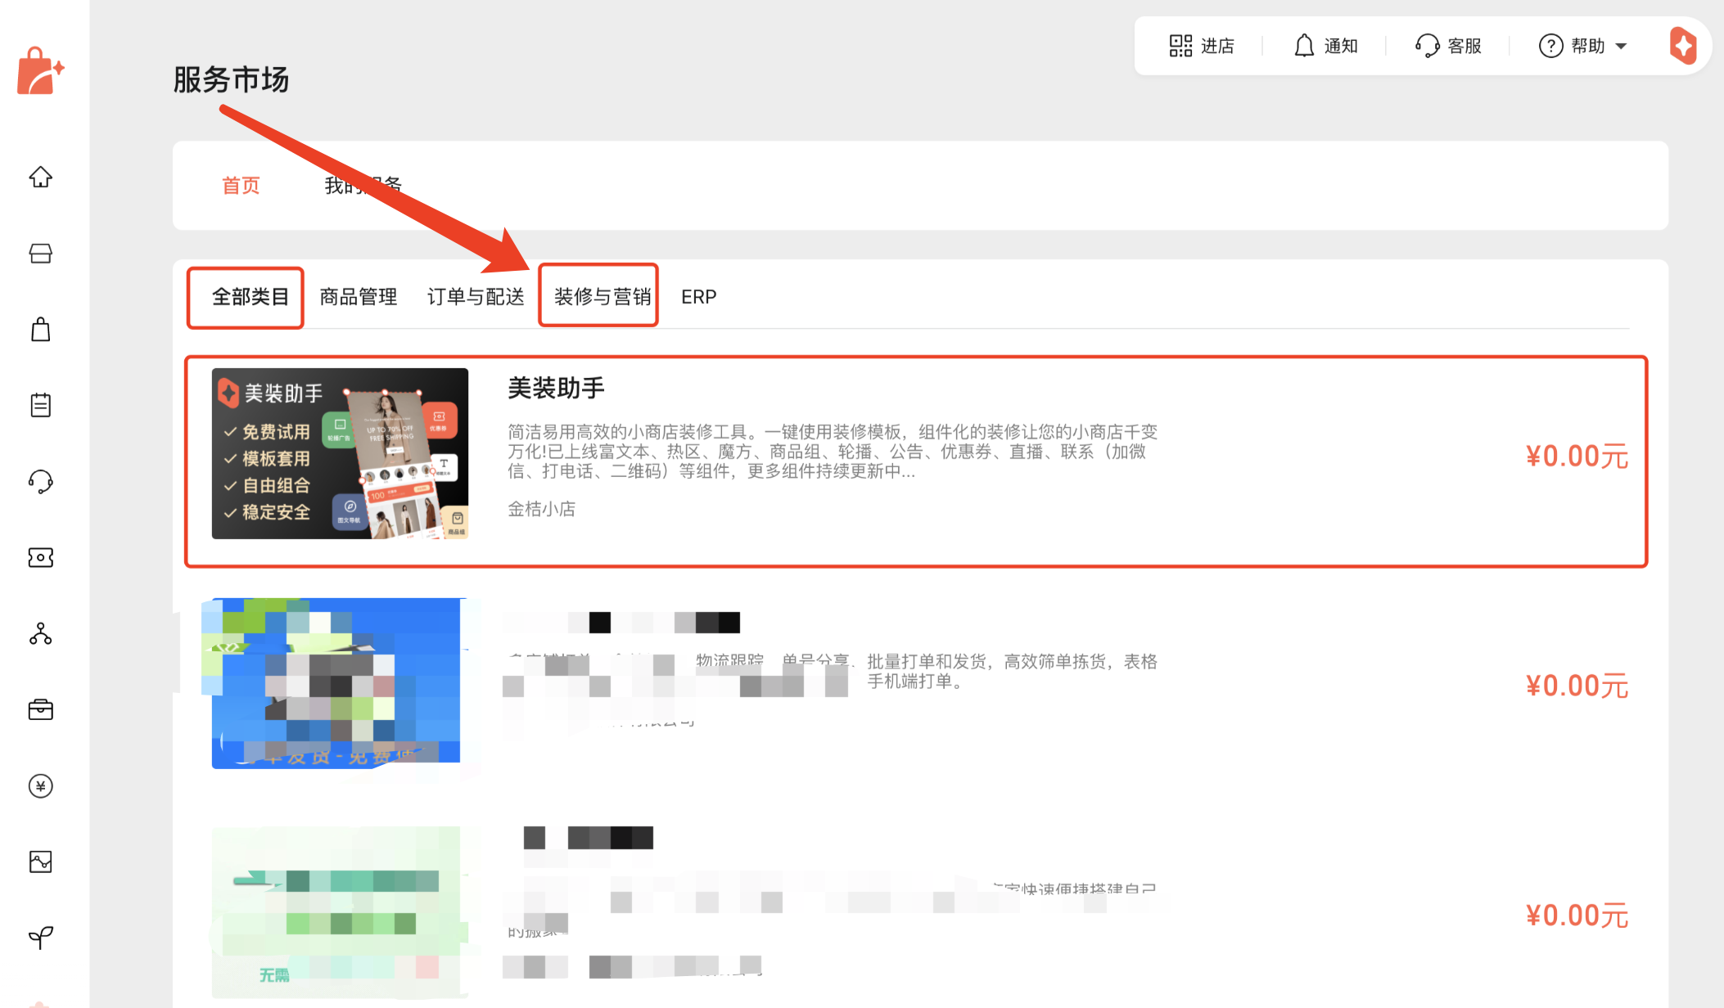Screen dimensions: 1724x1008
Task: Click the 美装助手 product thumbnail image
Action: [340, 453]
